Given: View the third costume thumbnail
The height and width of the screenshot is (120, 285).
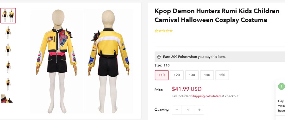Looking at the screenshot, I should [8, 50].
